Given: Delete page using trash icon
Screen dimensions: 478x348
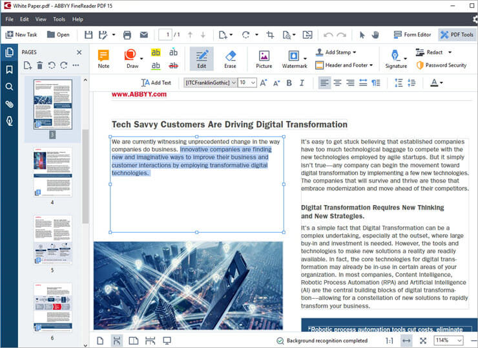Looking at the screenshot, I should click(x=40, y=65).
